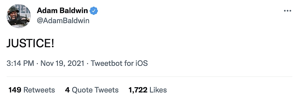Click the quote tweet count number 4

tap(67, 90)
